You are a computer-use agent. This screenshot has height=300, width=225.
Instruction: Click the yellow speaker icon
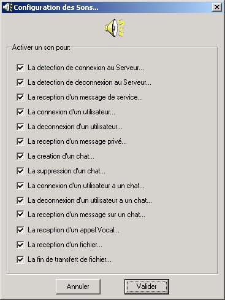tap(115, 28)
